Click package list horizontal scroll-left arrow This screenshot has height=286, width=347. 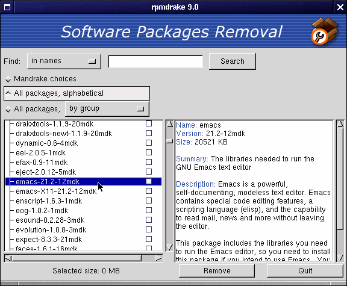(x=8, y=258)
